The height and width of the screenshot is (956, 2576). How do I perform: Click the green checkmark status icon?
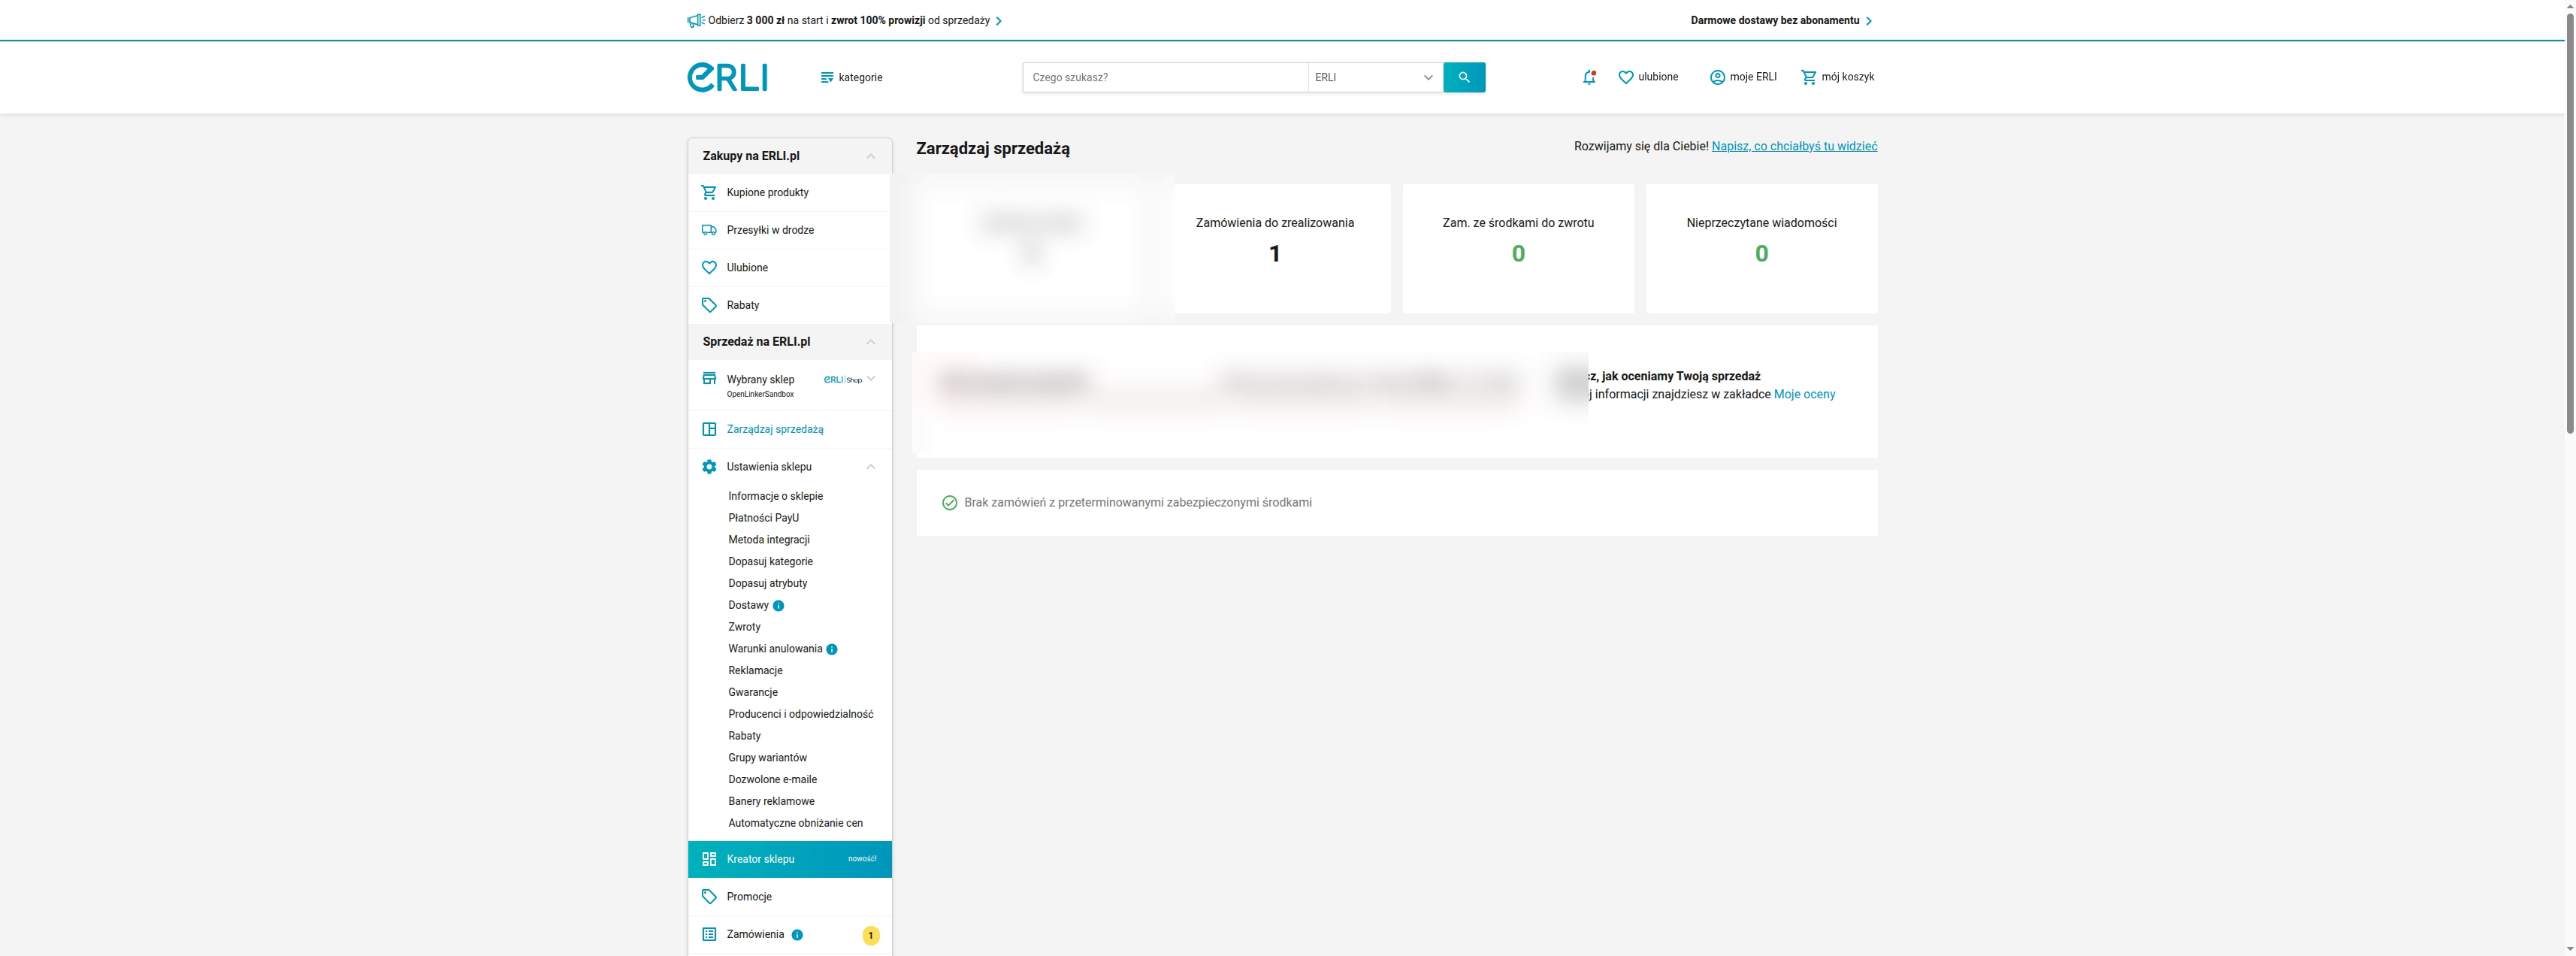tap(949, 503)
